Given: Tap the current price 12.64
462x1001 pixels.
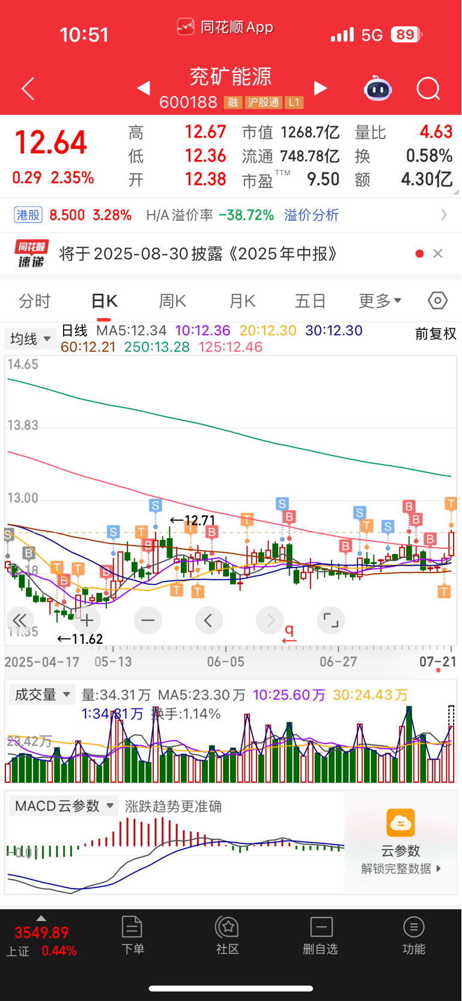Looking at the screenshot, I should click(51, 143).
